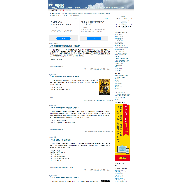The height and width of the screenshot is (182, 182).
Task: Click the red button at the yellow banner bottom
Action: (x=122, y=158)
